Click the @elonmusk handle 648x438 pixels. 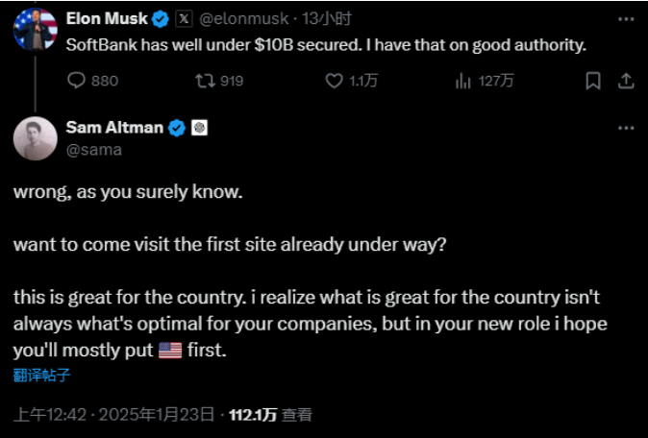click(242, 18)
